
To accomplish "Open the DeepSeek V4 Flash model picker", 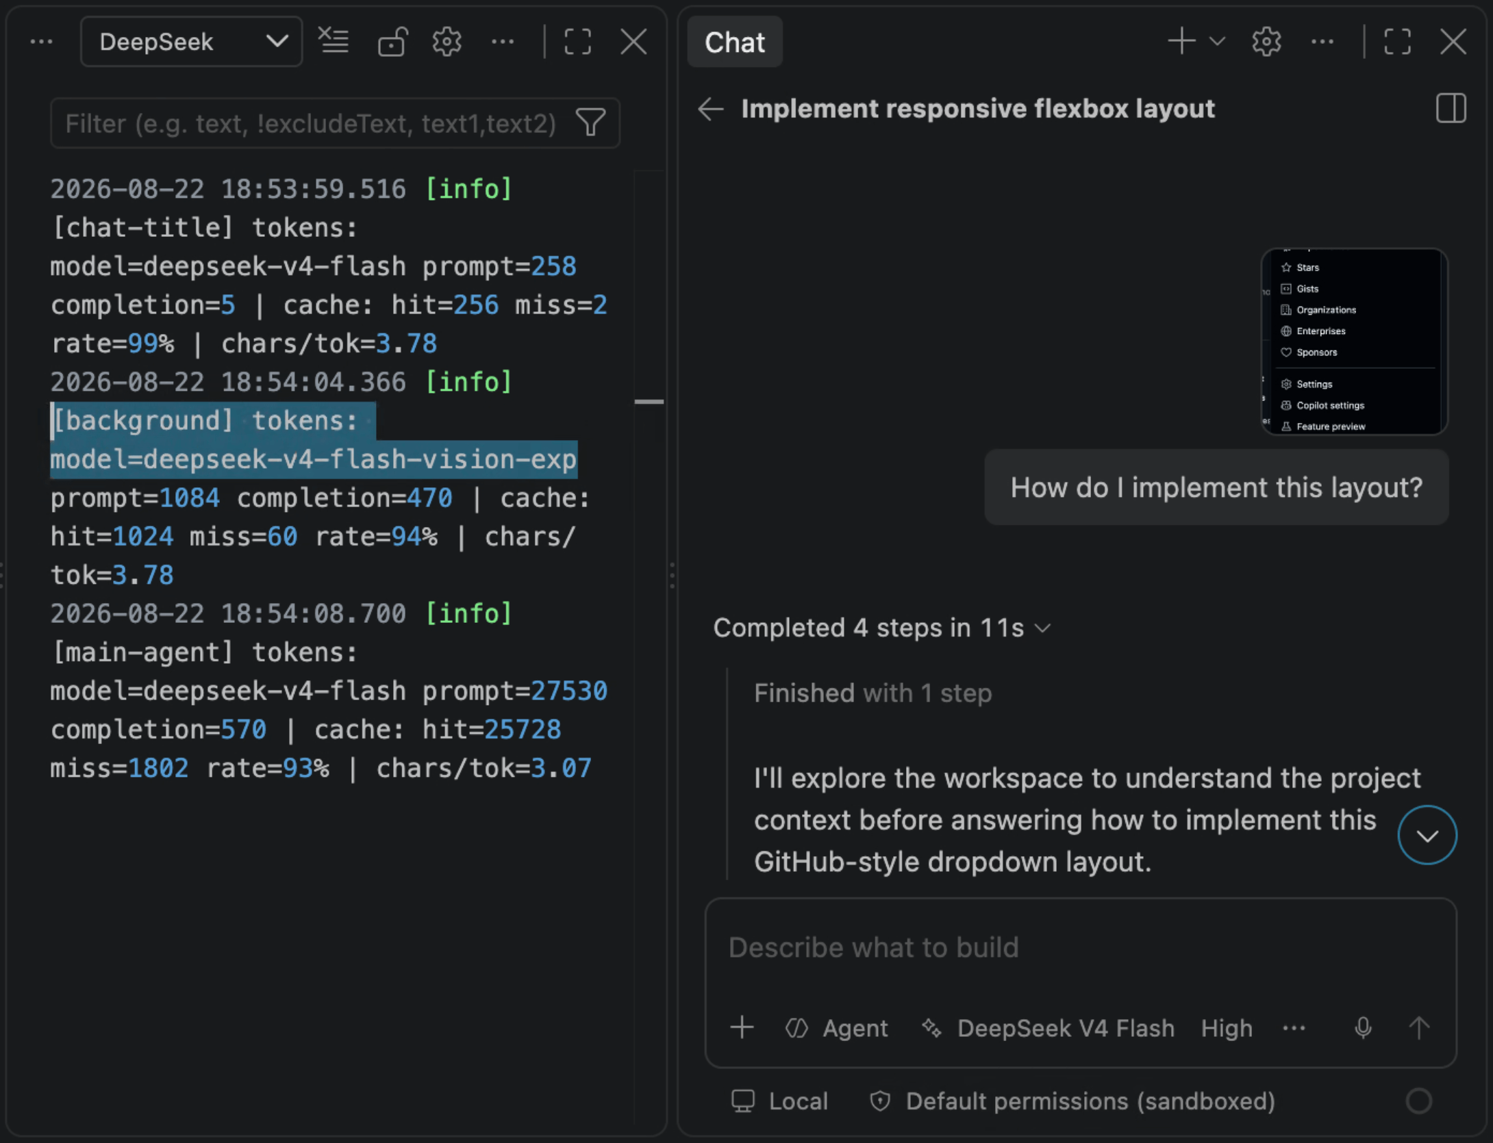I will click(x=1048, y=1028).
